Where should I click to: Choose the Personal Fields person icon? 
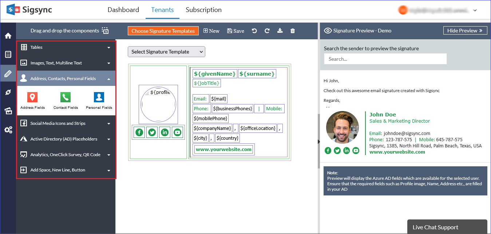click(99, 97)
